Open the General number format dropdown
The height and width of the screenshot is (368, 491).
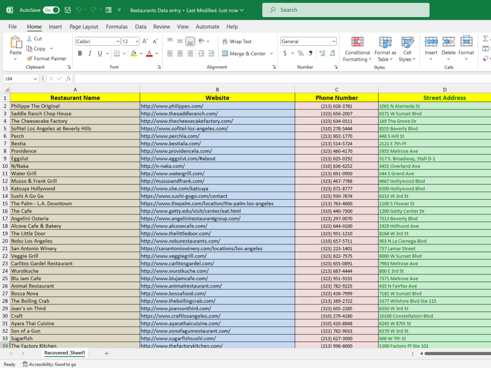click(x=334, y=41)
